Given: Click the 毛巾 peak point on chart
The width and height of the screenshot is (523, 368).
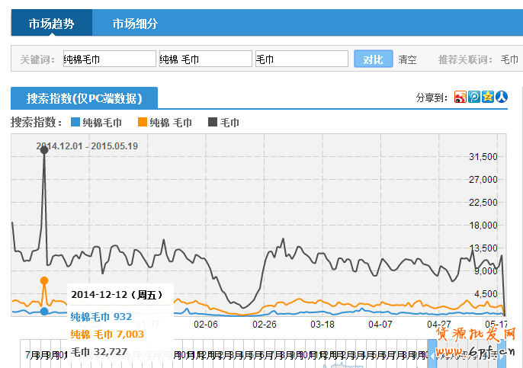Looking at the screenshot, I should click(44, 149).
